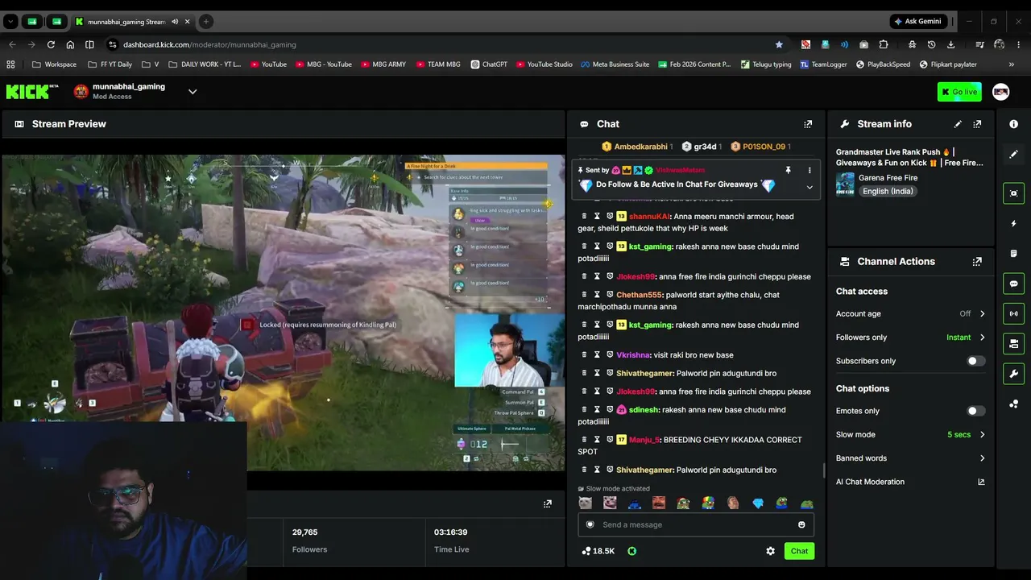The width and height of the screenshot is (1031, 580).
Task: Open the emoji picker in the message box
Action: click(x=801, y=525)
